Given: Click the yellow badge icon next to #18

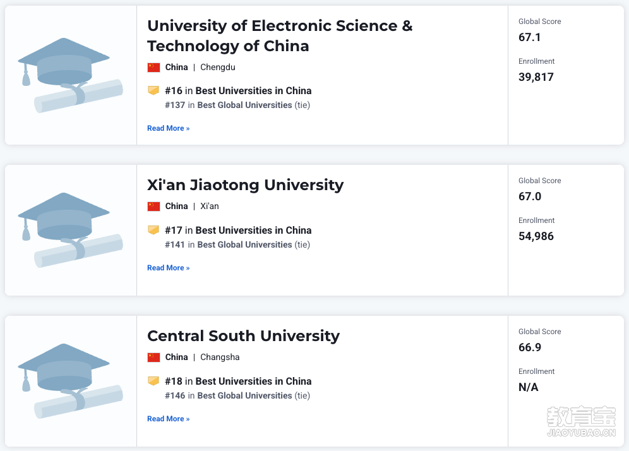Looking at the screenshot, I should tap(153, 381).
